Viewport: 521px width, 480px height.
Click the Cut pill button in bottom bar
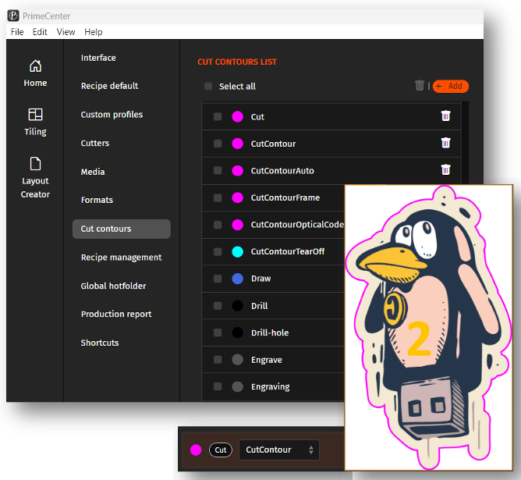pos(220,450)
